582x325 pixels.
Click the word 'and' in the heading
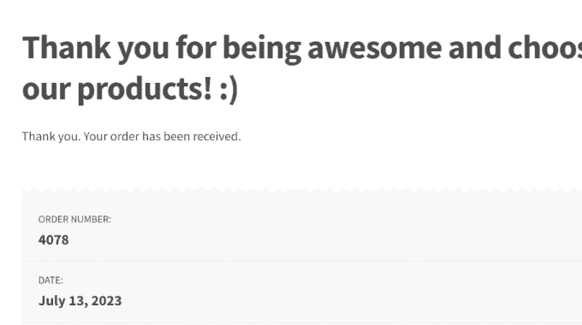click(x=474, y=48)
